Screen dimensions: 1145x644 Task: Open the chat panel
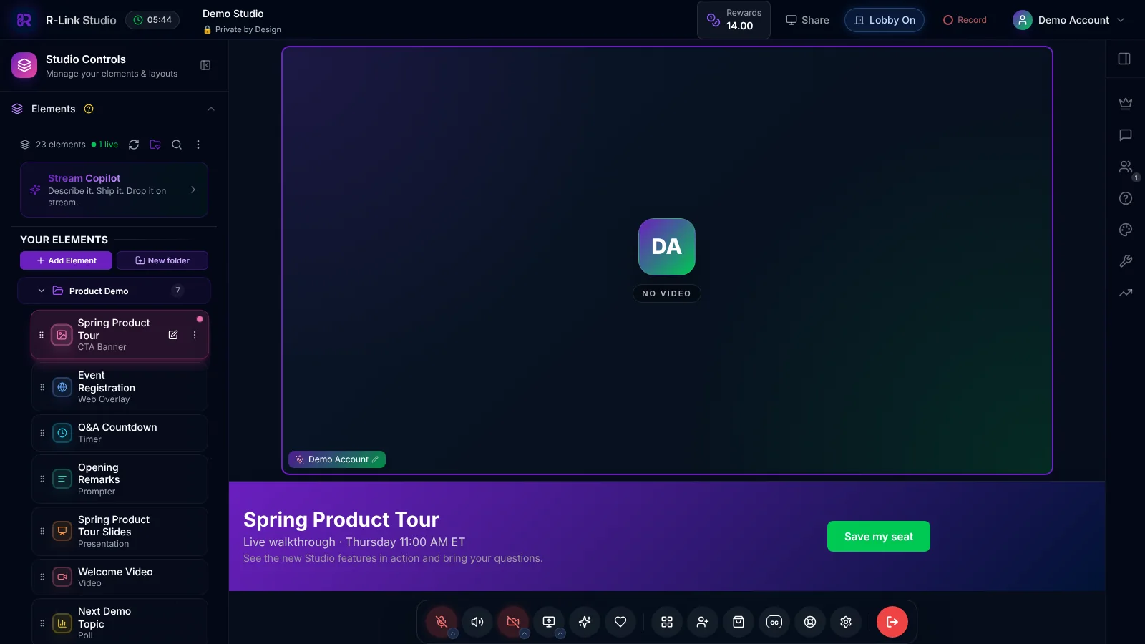(x=1126, y=135)
